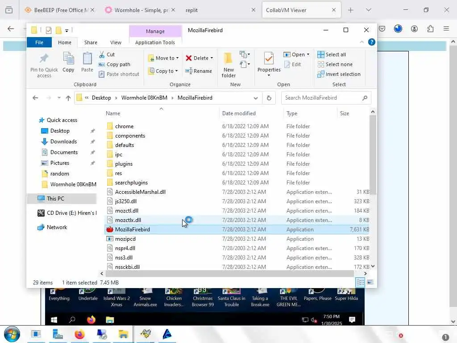Screen dimensions: 457x343
Task: Open recent locations dropdown arrow
Action: [x=59, y=98]
